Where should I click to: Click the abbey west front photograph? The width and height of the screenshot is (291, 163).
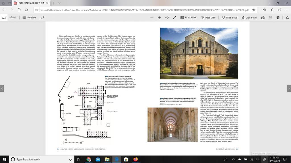click(x=199, y=53)
